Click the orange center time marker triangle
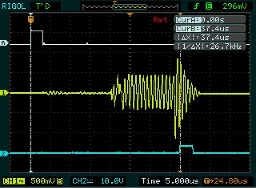The image size is (256, 188). tap(130, 15)
